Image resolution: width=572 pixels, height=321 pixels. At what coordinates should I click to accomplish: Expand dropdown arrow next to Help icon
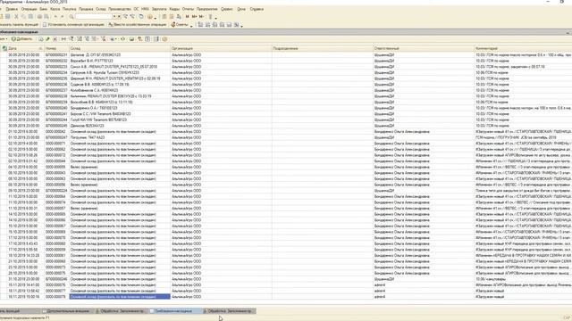[x=156, y=17]
